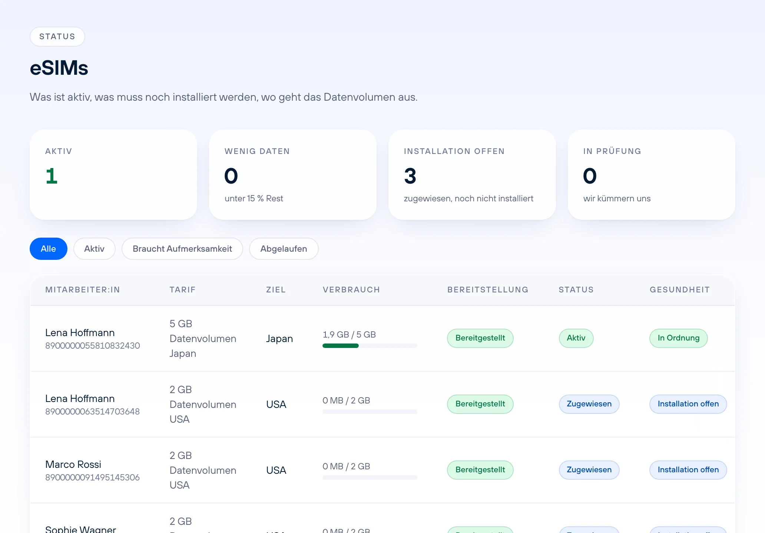This screenshot has width=765, height=533.
Task: Click the Bereitgestellt badge in the Japan row
Action: click(x=480, y=338)
